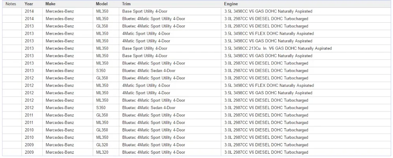Select Bluetec 4Matic Sedan 4-Door trim for 2013
Screen dimensions: 393x158
coord(149,71)
